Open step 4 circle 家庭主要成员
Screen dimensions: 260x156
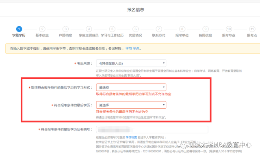click(89, 29)
